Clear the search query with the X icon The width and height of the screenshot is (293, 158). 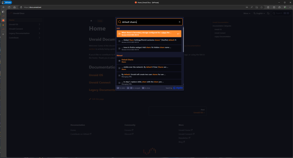[180, 22]
